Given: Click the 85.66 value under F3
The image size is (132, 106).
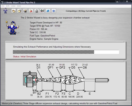Looking at the screenshot, I should pos(64,97).
